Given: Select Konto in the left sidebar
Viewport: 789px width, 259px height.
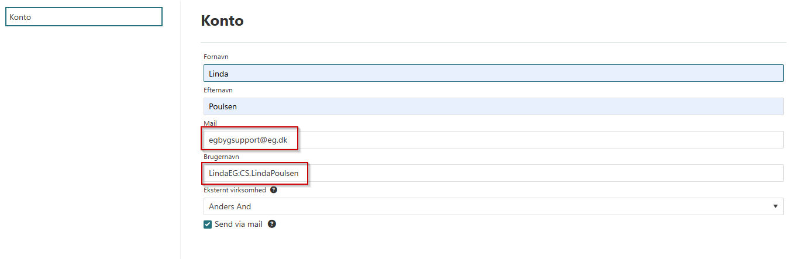Looking at the screenshot, I should pyautogui.click(x=84, y=17).
